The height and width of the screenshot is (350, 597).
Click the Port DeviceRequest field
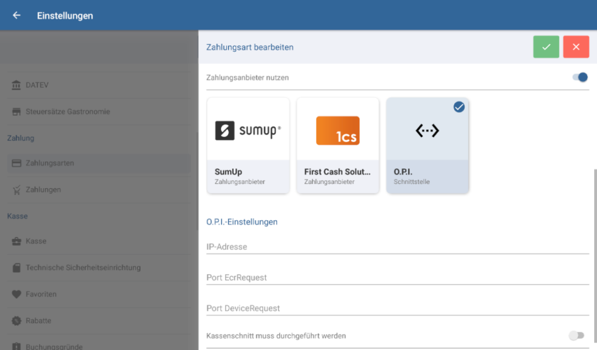[398, 308]
